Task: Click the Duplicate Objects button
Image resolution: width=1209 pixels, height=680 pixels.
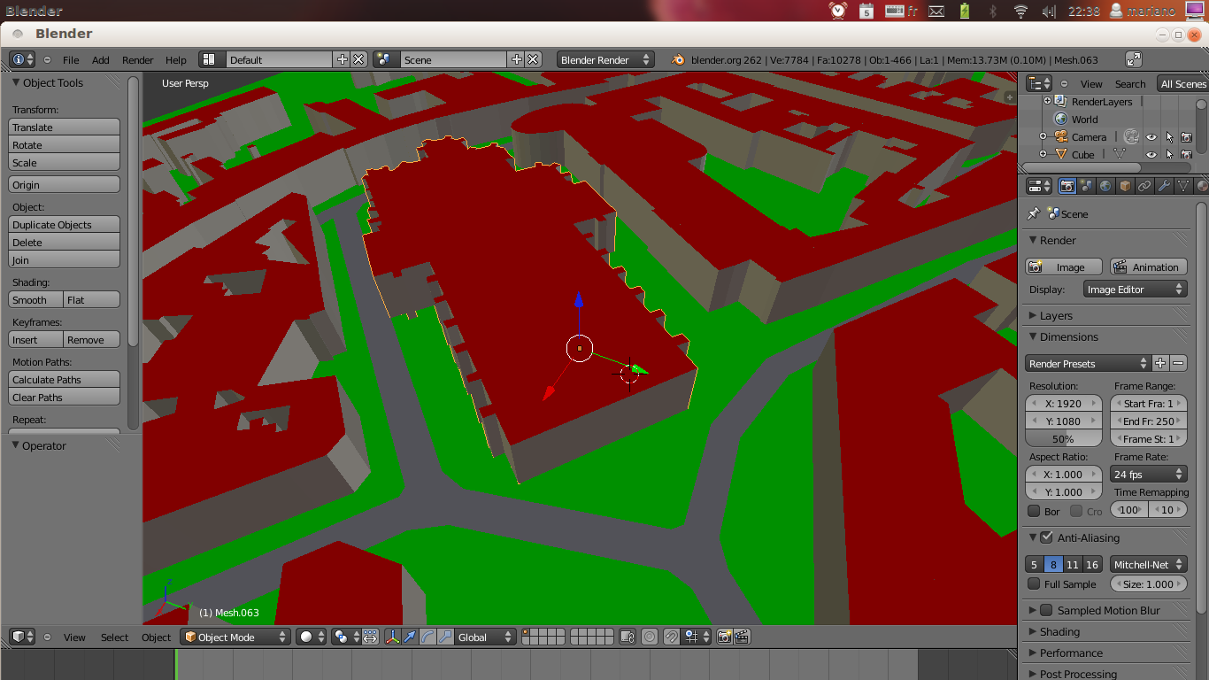Action: pyautogui.click(x=64, y=225)
